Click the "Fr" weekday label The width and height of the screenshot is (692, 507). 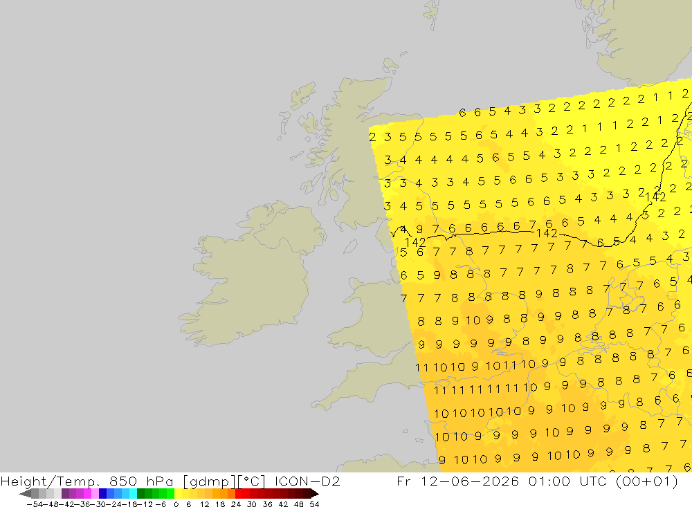[x=404, y=481]
